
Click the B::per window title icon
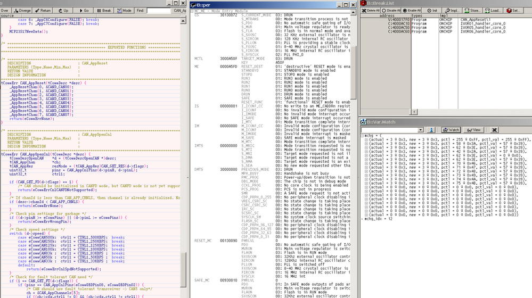193,5
